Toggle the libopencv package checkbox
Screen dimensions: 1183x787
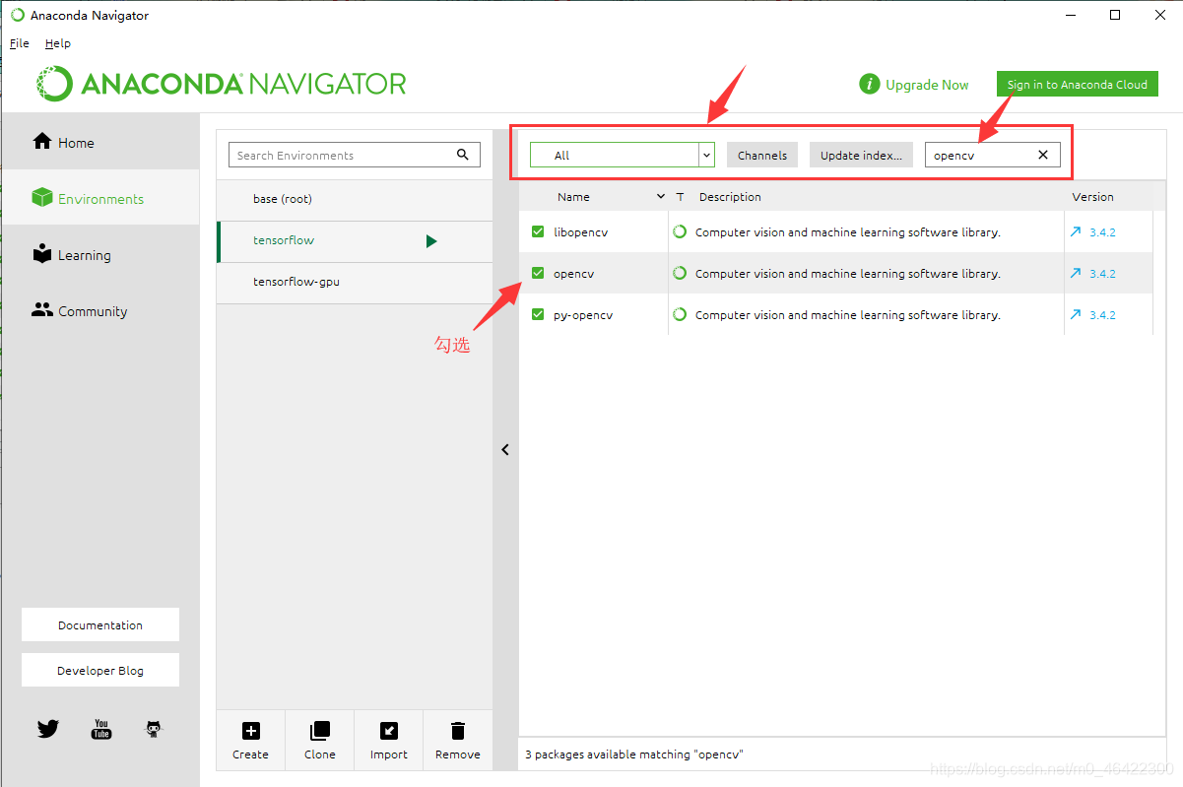click(538, 231)
